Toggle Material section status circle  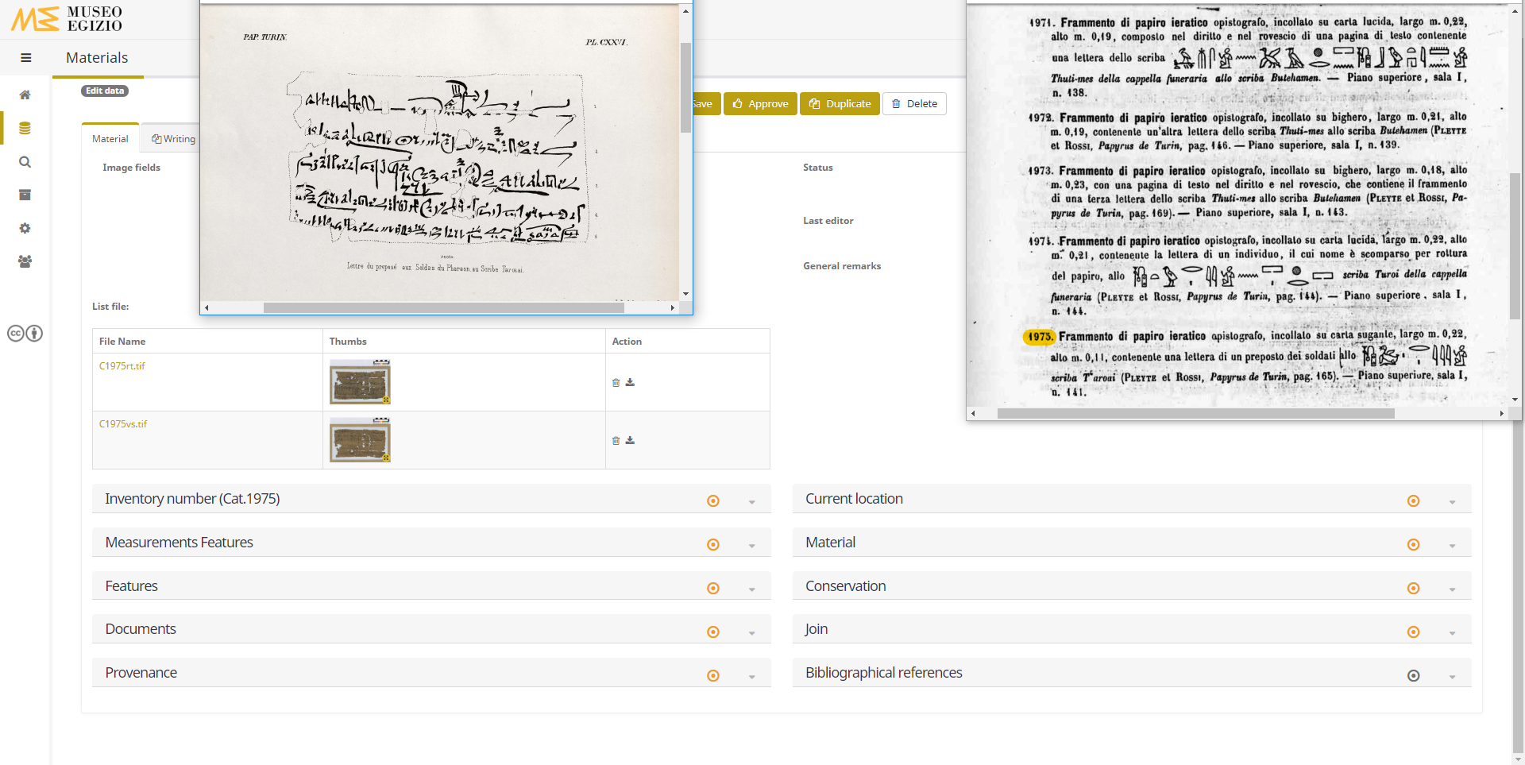coord(1413,544)
